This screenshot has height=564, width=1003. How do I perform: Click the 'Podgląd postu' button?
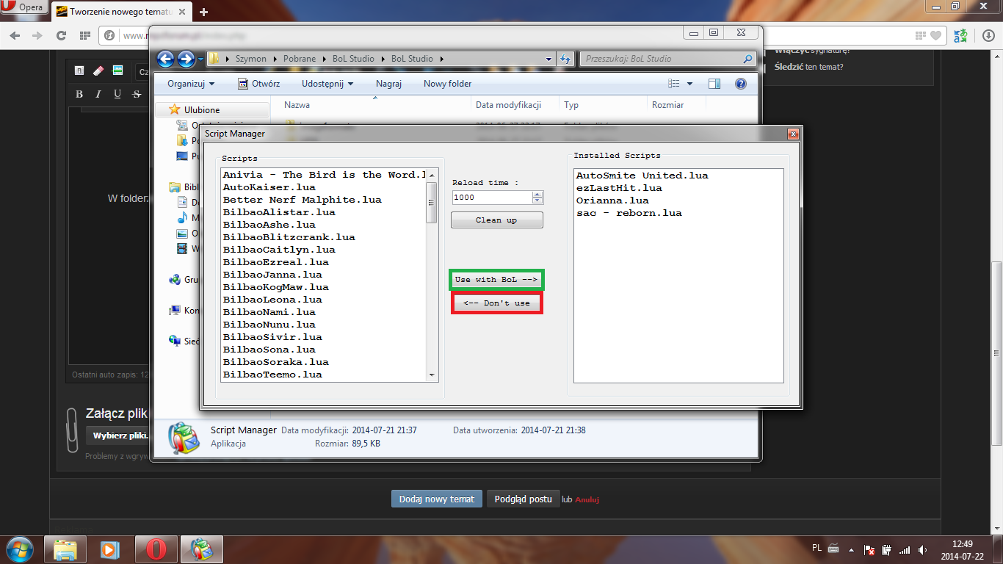coord(523,499)
